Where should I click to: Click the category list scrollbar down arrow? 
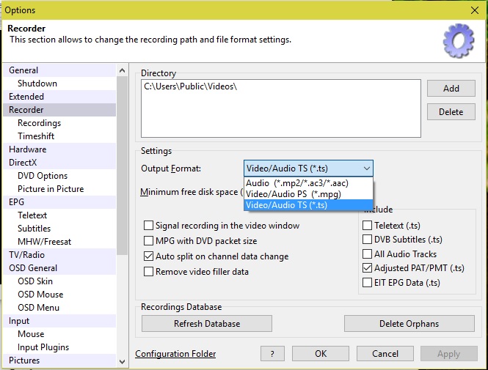(122, 361)
